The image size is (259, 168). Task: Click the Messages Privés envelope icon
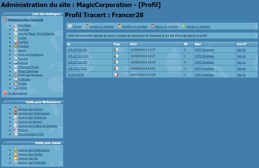tap(16, 67)
